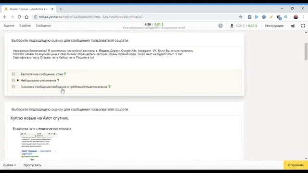Click the balance amount '0,06 $ / 0,53 $'
The width and height of the screenshot is (308, 173).
click(246, 25)
